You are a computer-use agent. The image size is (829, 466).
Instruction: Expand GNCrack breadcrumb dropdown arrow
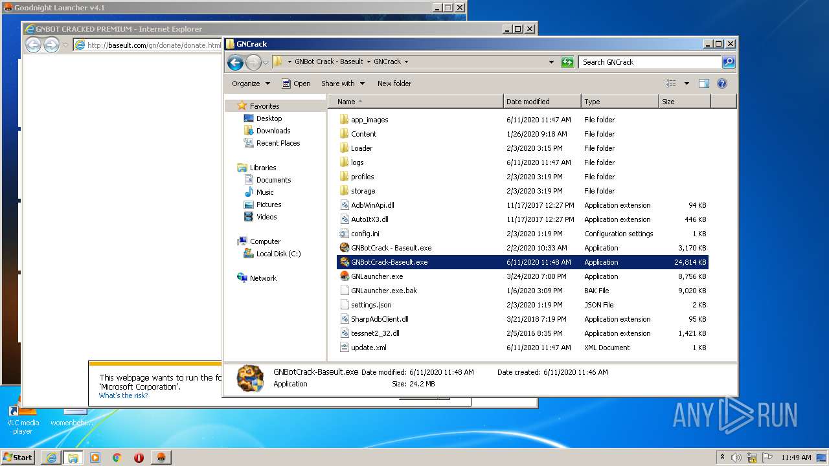(x=406, y=62)
